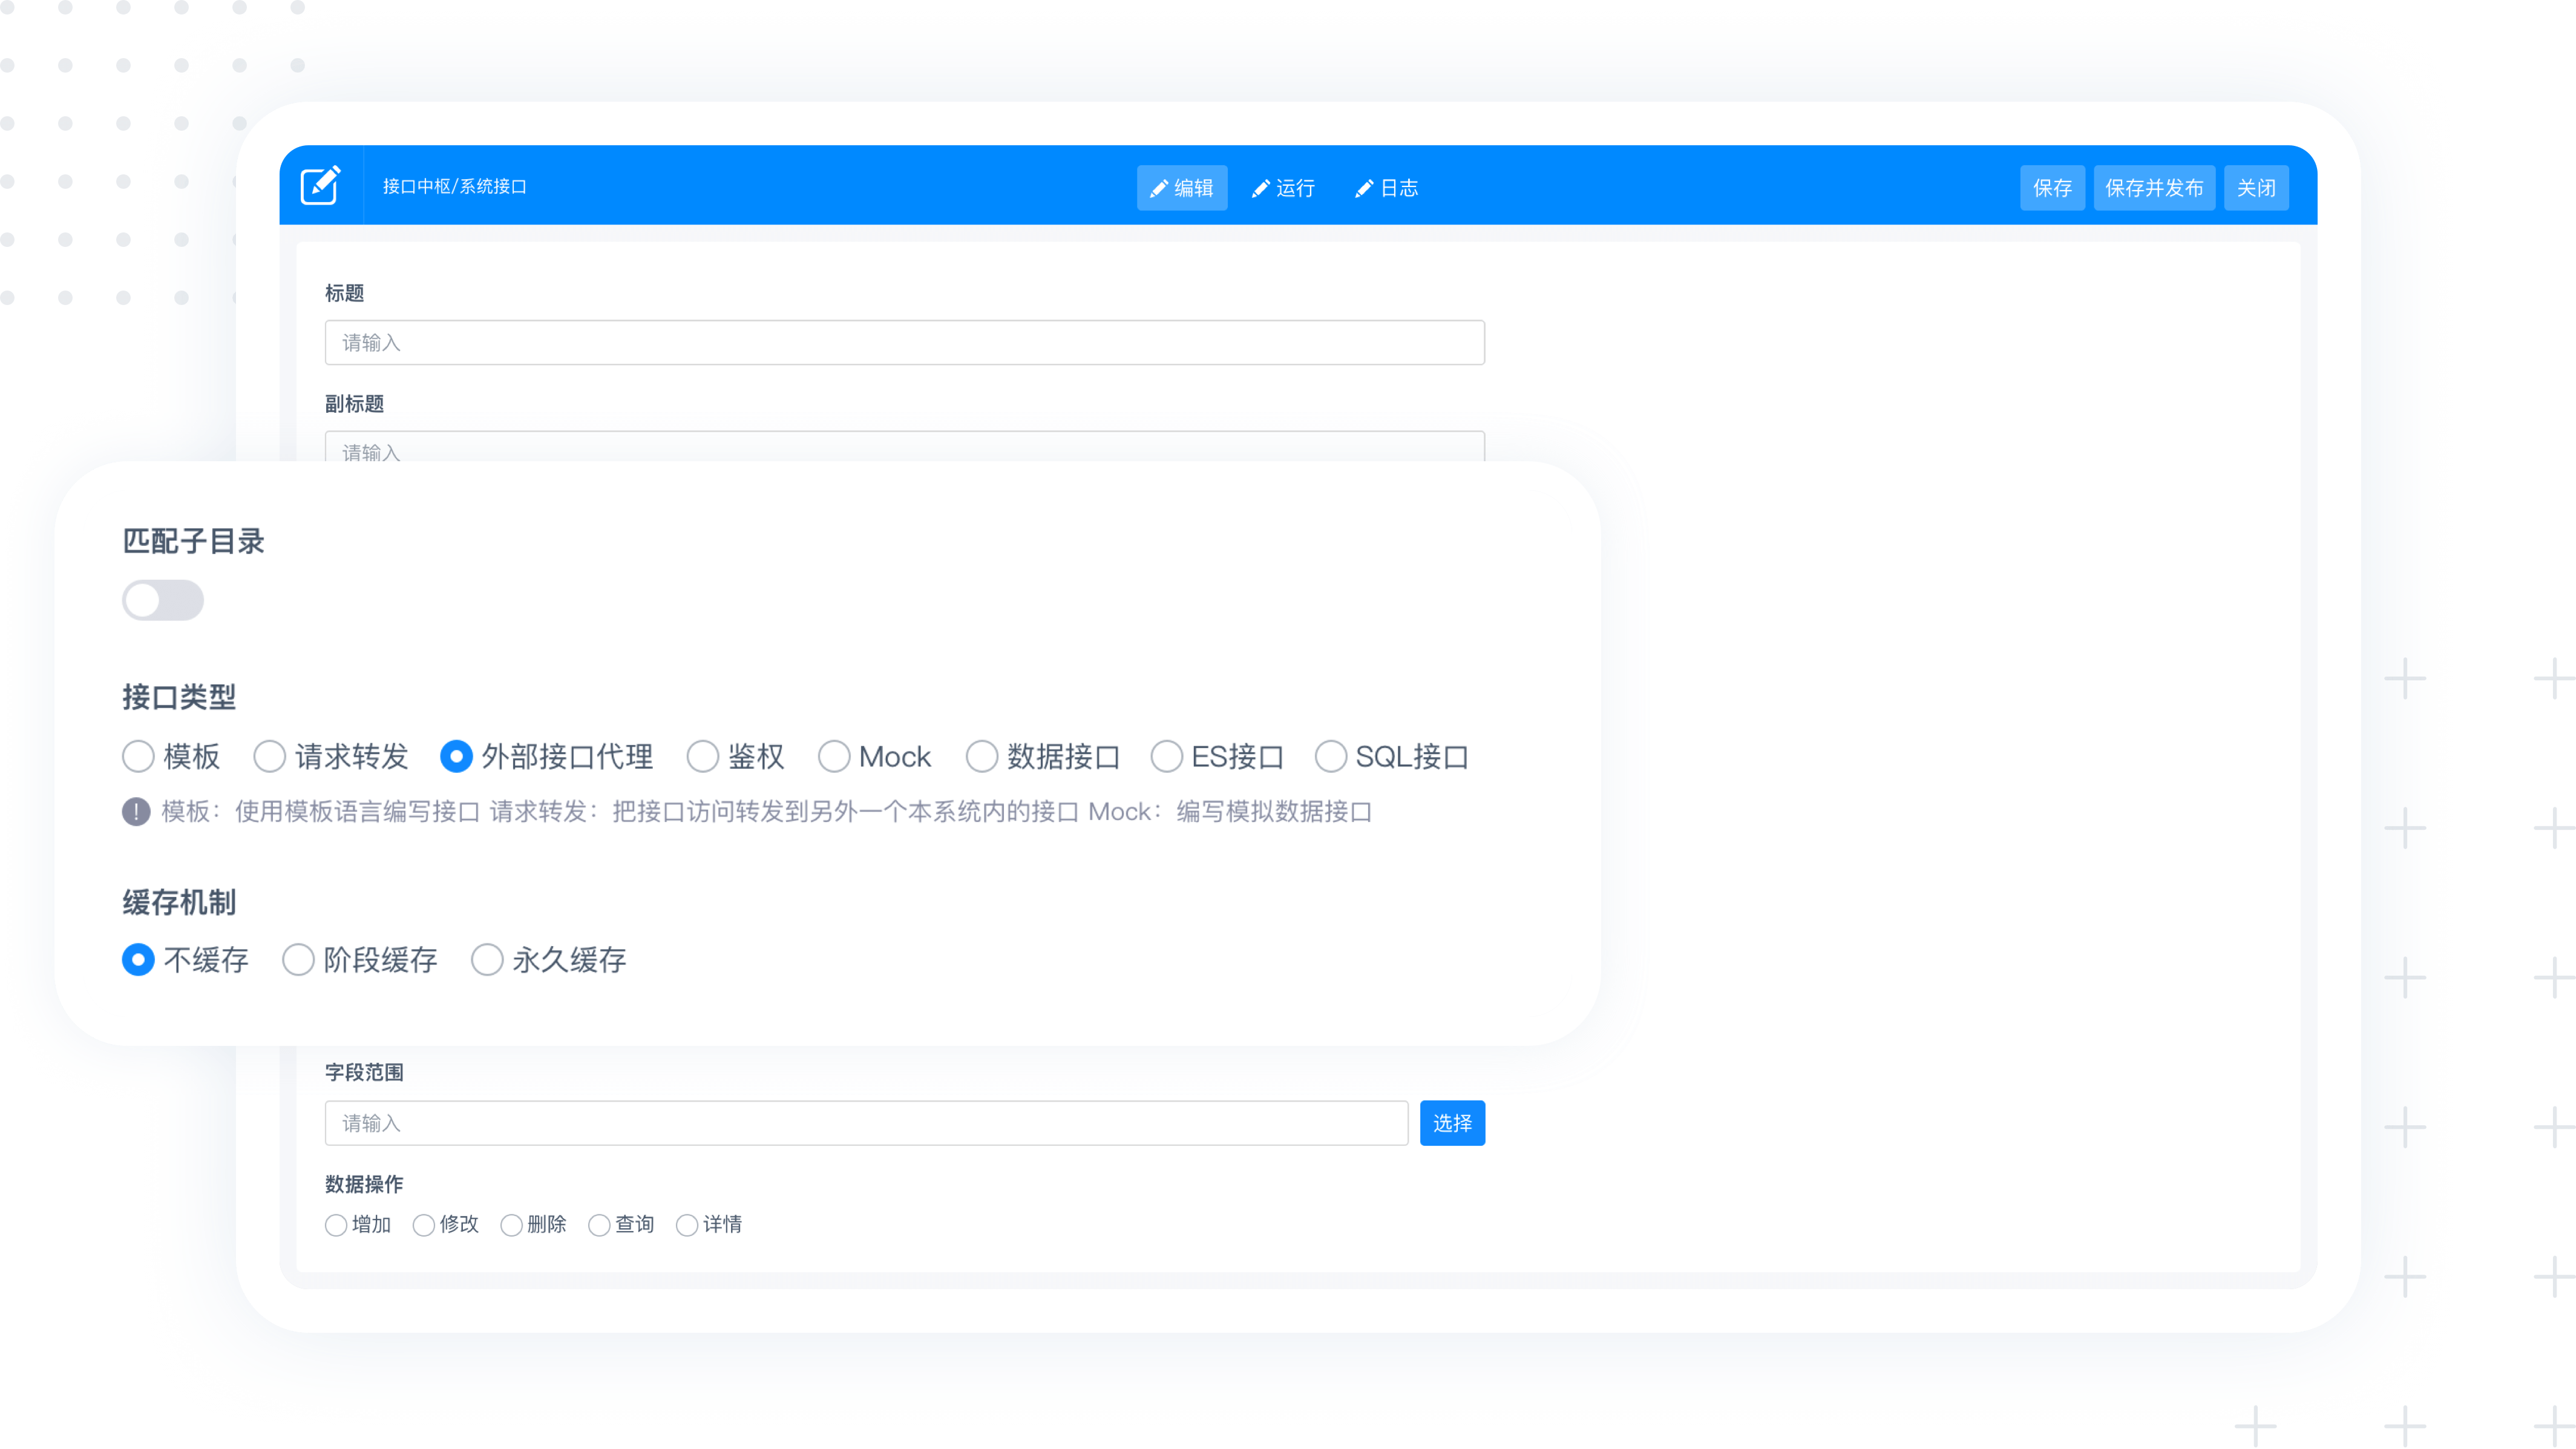Viewport: 2576px width, 1449px height.
Task: Click the 标题 input field
Action: coord(904,343)
